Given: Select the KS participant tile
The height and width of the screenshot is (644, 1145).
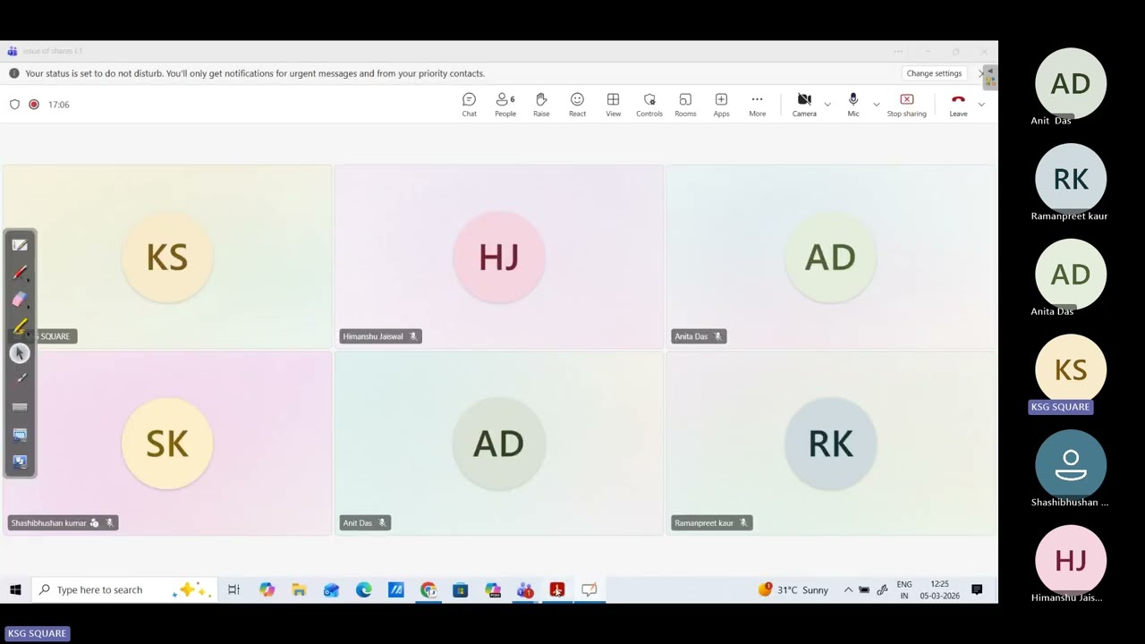Looking at the screenshot, I should click(167, 257).
